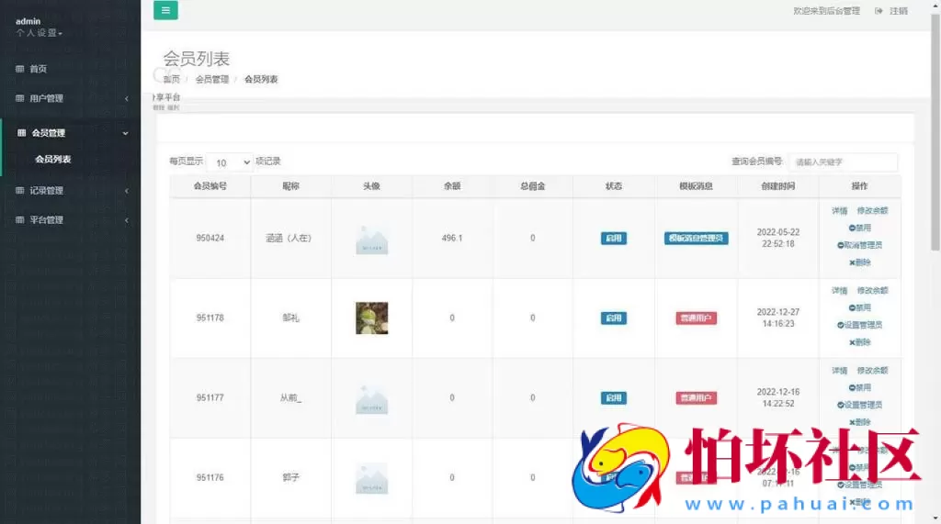This screenshot has width=941, height=524.
Task: Open 详情 for member 951178
Action: click(x=840, y=291)
